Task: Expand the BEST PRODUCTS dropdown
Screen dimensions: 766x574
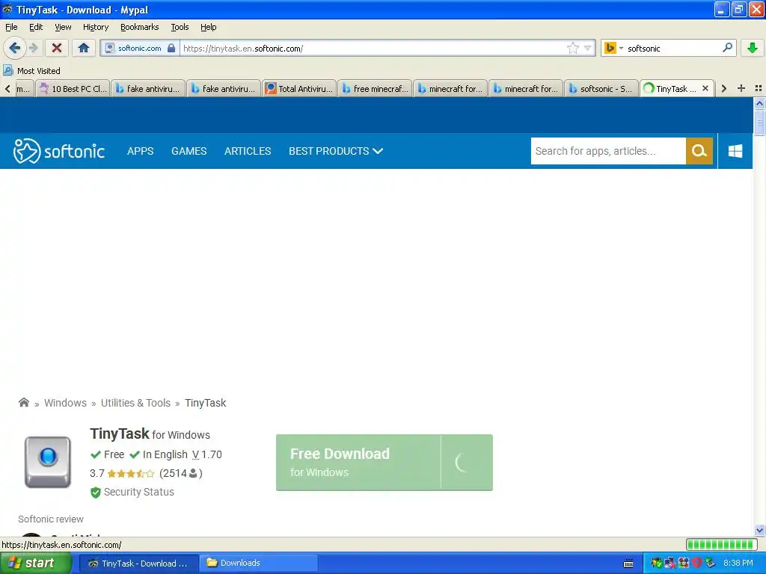Action: coord(336,151)
